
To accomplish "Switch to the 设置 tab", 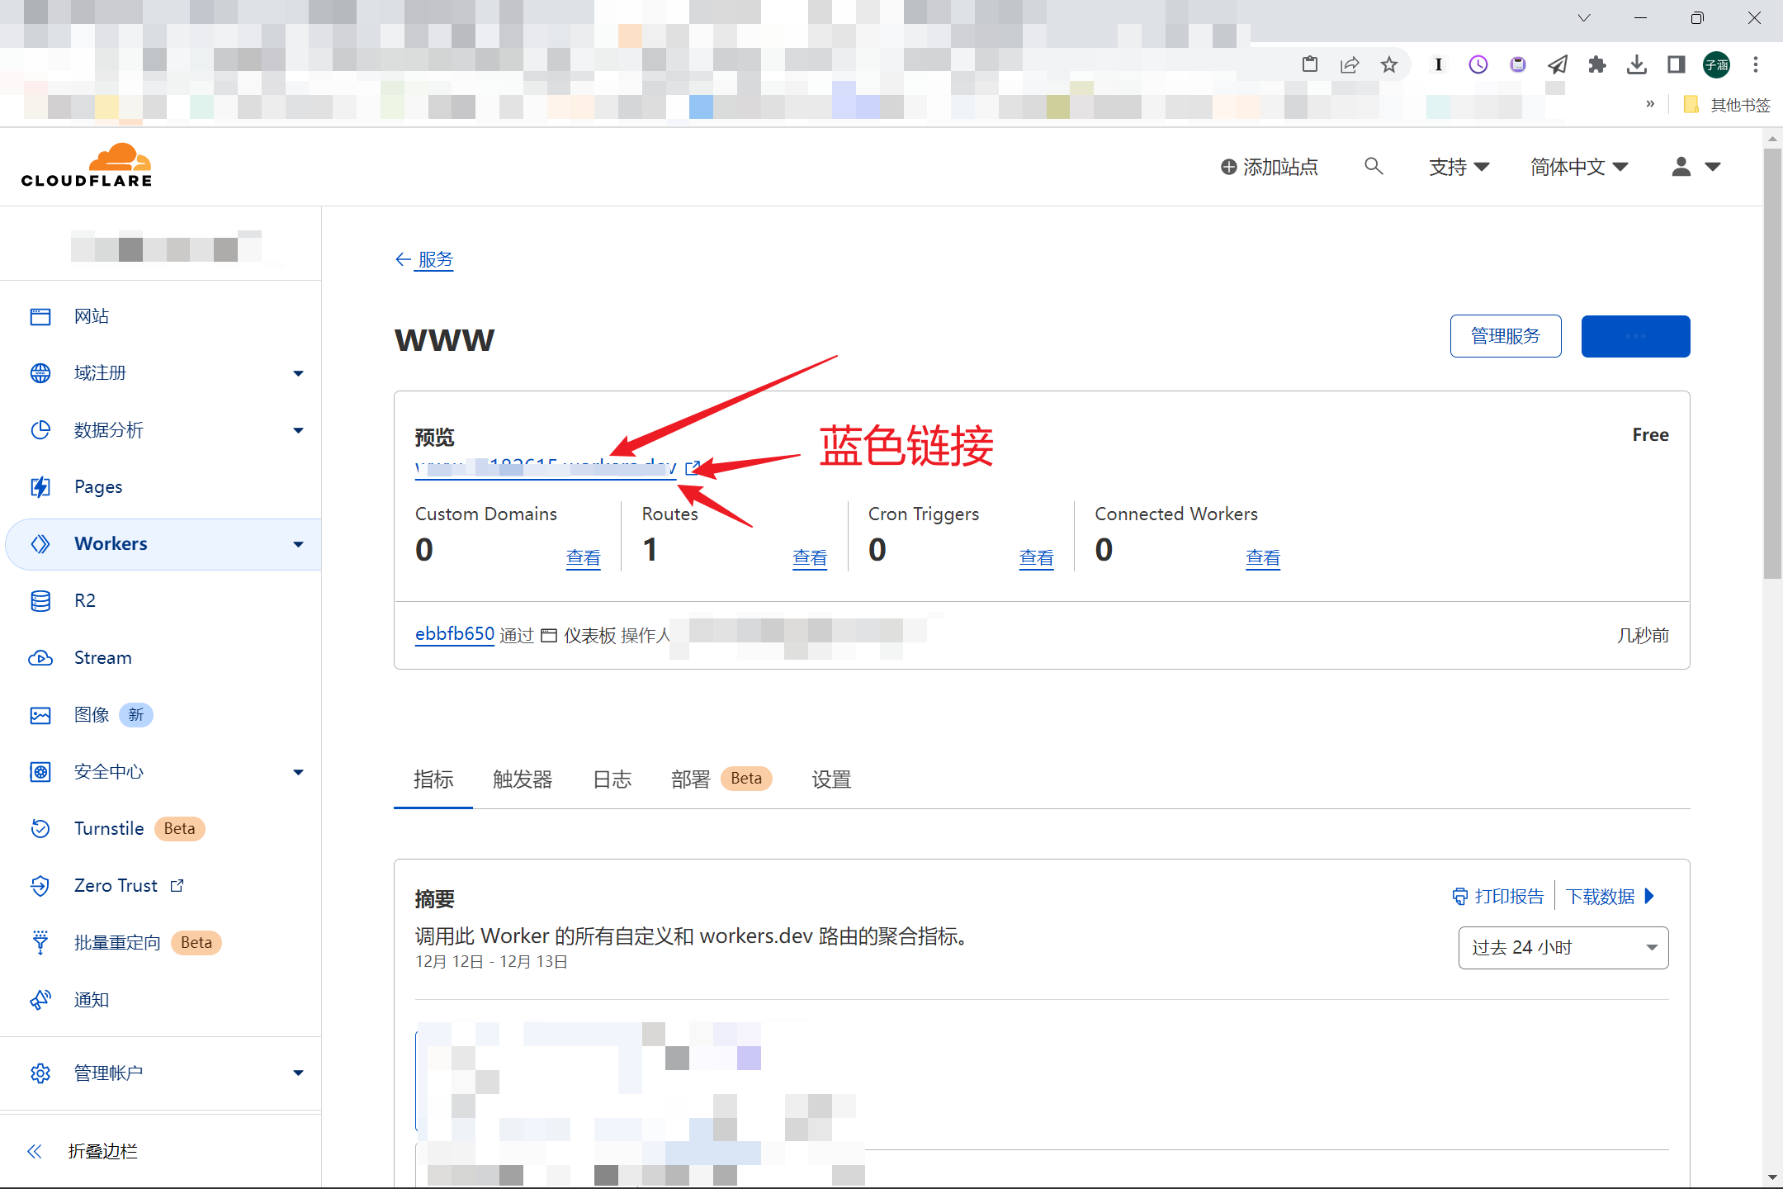I will pyautogui.click(x=831, y=779).
